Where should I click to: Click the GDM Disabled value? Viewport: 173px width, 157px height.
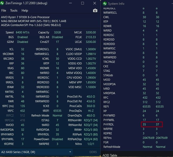point(23,42)
